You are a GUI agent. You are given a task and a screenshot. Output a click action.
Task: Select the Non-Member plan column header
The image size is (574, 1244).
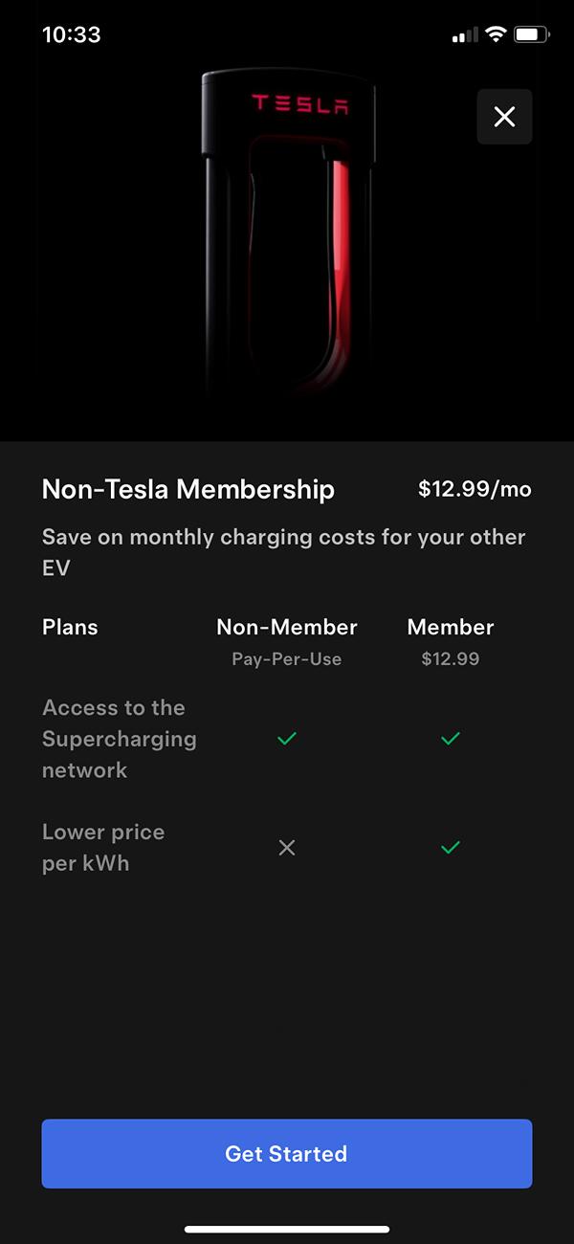click(287, 627)
